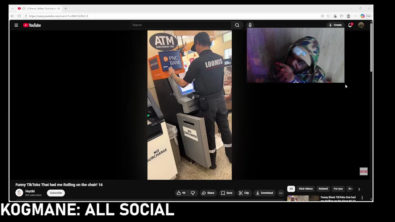Open the Create menu
395x222 pixels.
pos(335,25)
